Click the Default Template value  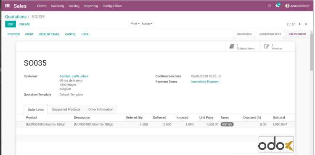[71, 94]
